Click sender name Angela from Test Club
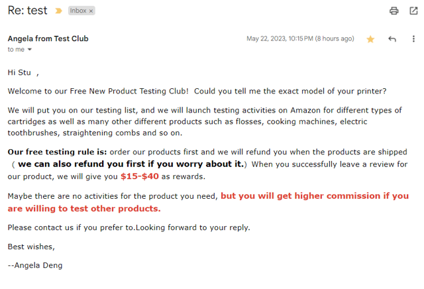 [48, 38]
